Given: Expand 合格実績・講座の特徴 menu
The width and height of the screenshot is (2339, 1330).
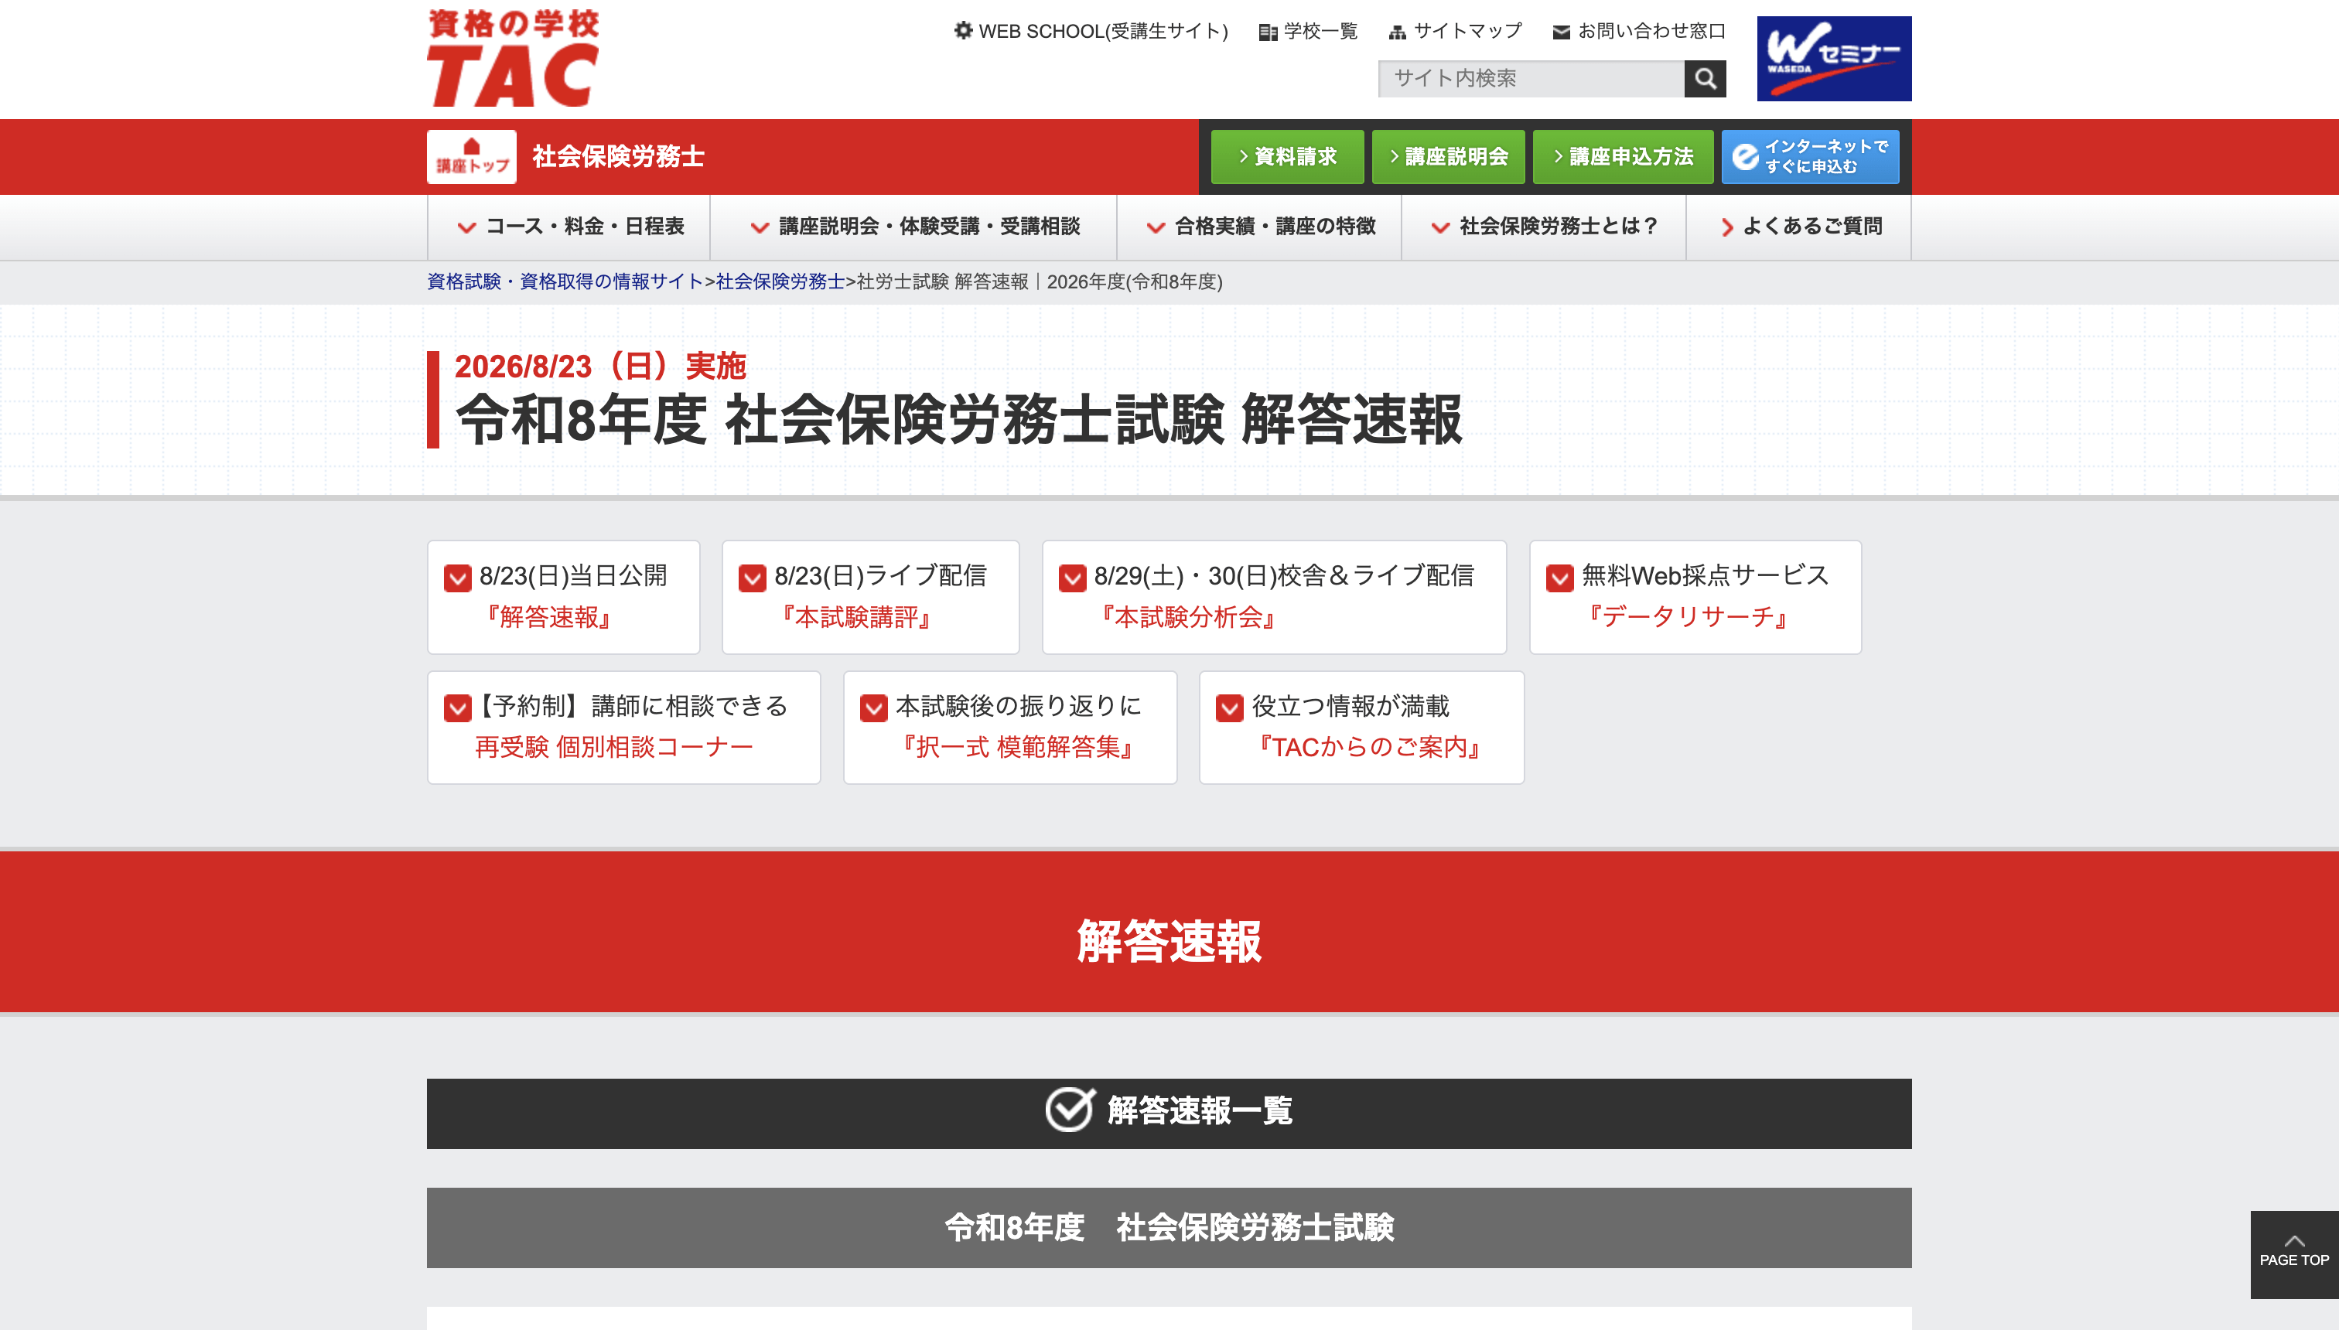Looking at the screenshot, I should [x=1259, y=227].
